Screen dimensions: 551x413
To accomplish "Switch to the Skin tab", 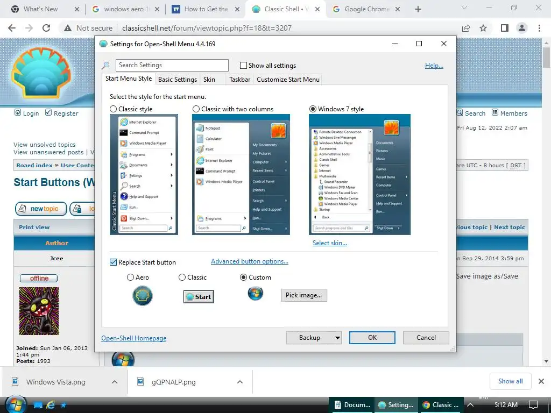I will (x=209, y=80).
